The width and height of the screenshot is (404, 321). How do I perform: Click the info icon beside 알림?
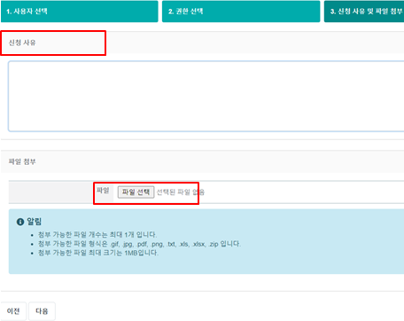tap(20, 222)
